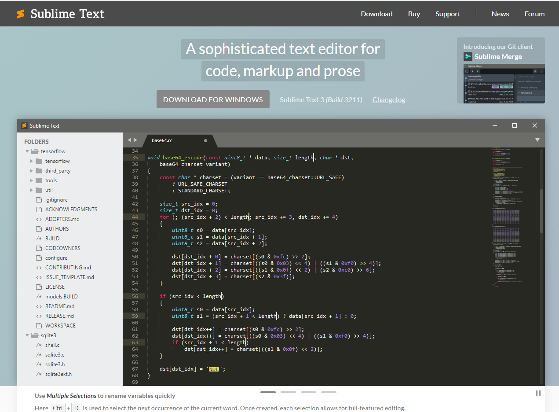Open ADOPTERS.md in the sidebar
Screen dimensions: 559x412
(62, 219)
